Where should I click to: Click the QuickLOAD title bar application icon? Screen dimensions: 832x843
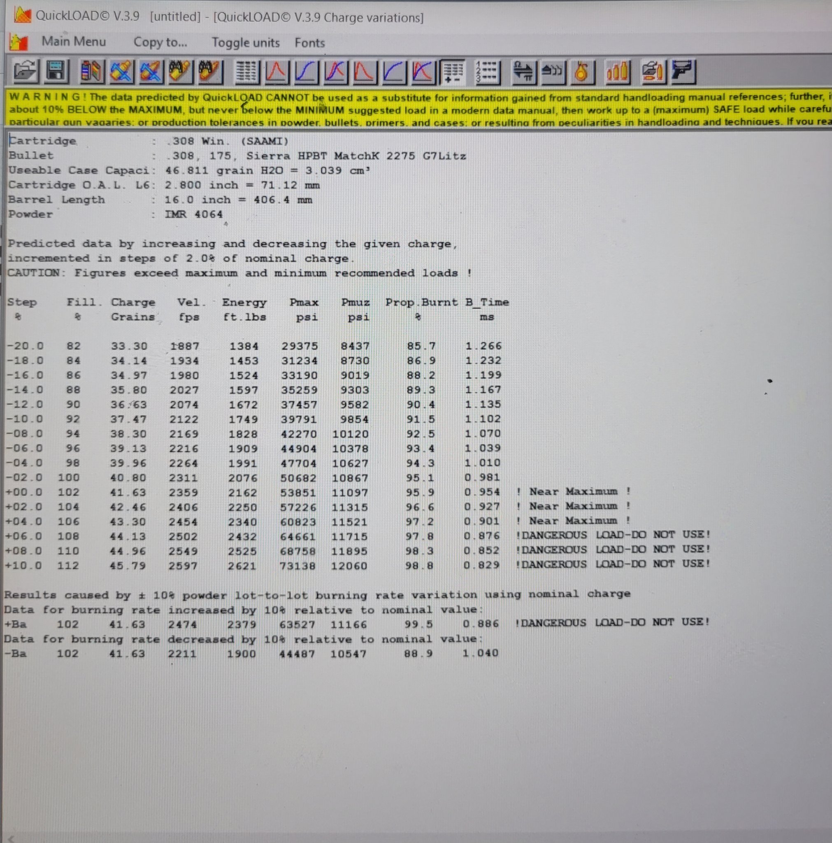(x=22, y=15)
